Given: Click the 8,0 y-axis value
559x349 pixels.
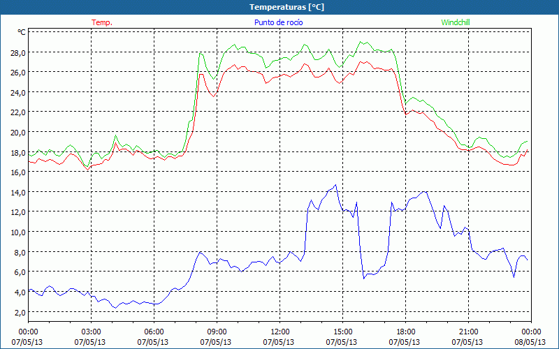Looking at the screenshot, I should pyautogui.click(x=20, y=252).
